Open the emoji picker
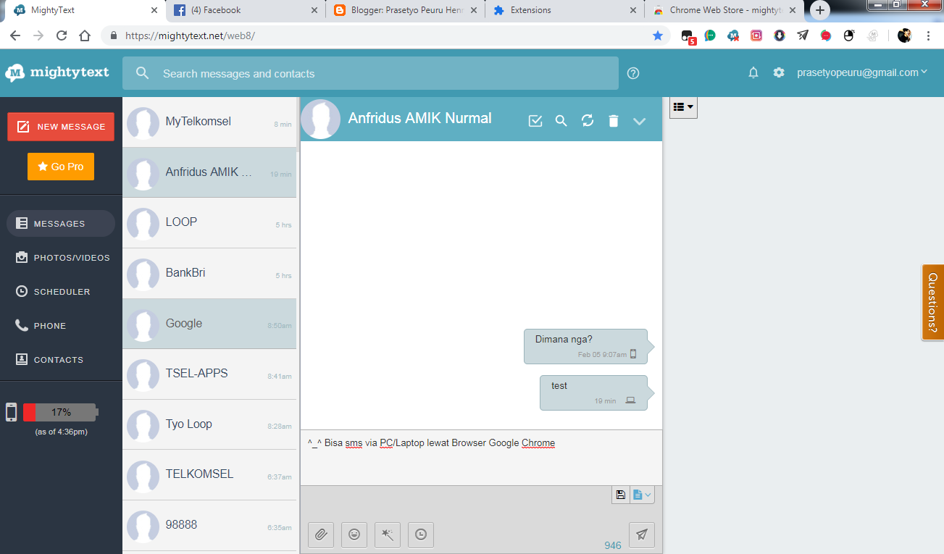The height and width of the screenshot is (554, 944). point(354,534)
